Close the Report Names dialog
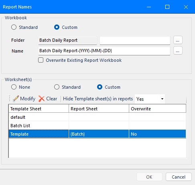Screen dimensions: 195x185 coord(186,7)
